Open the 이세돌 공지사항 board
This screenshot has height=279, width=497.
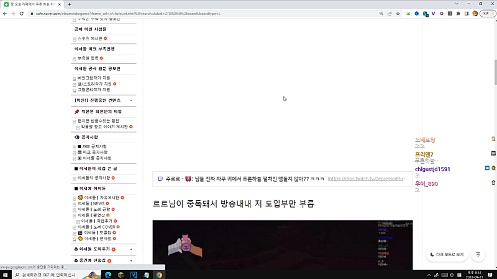pos(94,158)
